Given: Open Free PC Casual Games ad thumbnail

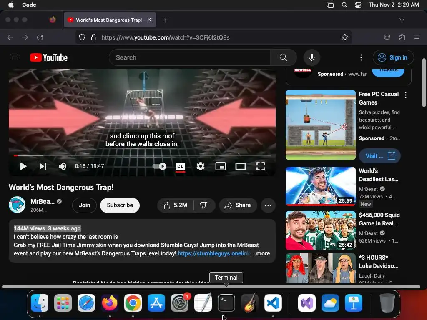Looking at the screenshot, I should point(321,125).
